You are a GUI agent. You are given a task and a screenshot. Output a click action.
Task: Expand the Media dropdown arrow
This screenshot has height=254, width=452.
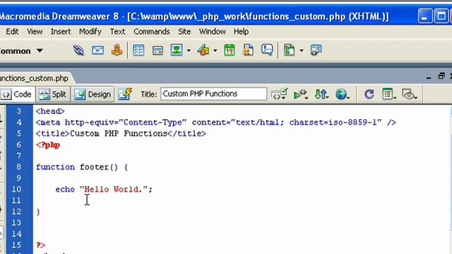pos(215,51)
